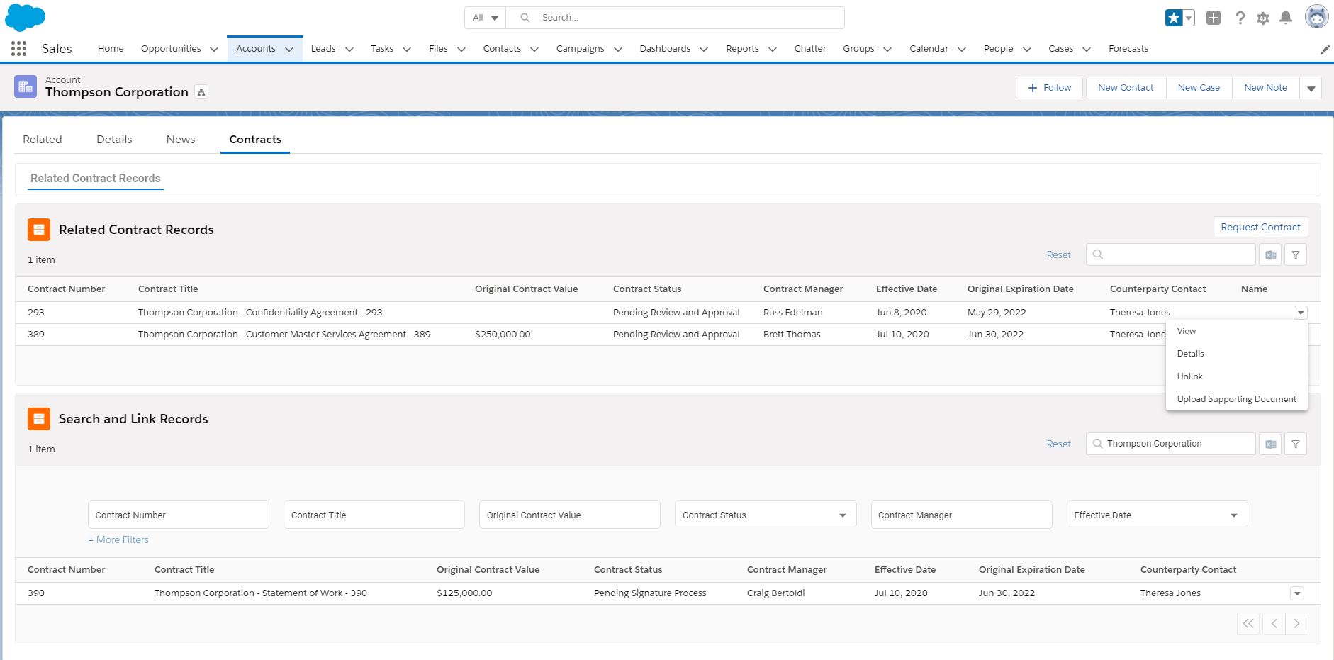This screenshot has height=660, width=1334.
Task: Click the magnifier icon in global search
Action: click(525, 18)
